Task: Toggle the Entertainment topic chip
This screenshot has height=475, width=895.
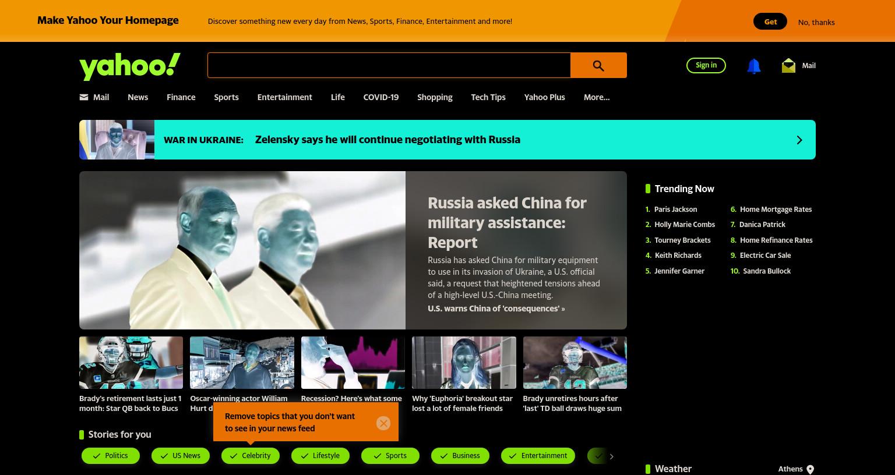Action: [538, 456]
